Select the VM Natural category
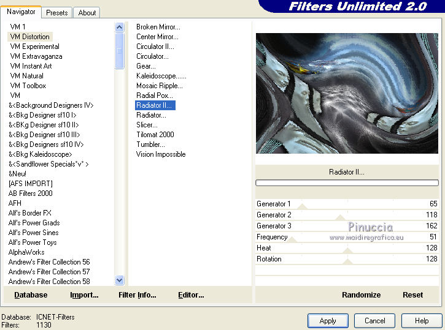445x330 pixels. click(26, 76)
